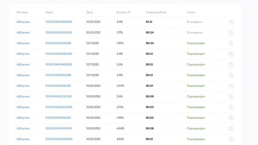Click Подтверждён status for order 5006666241916089
Viewport: 258px width, 145px height.
(196, 43)
